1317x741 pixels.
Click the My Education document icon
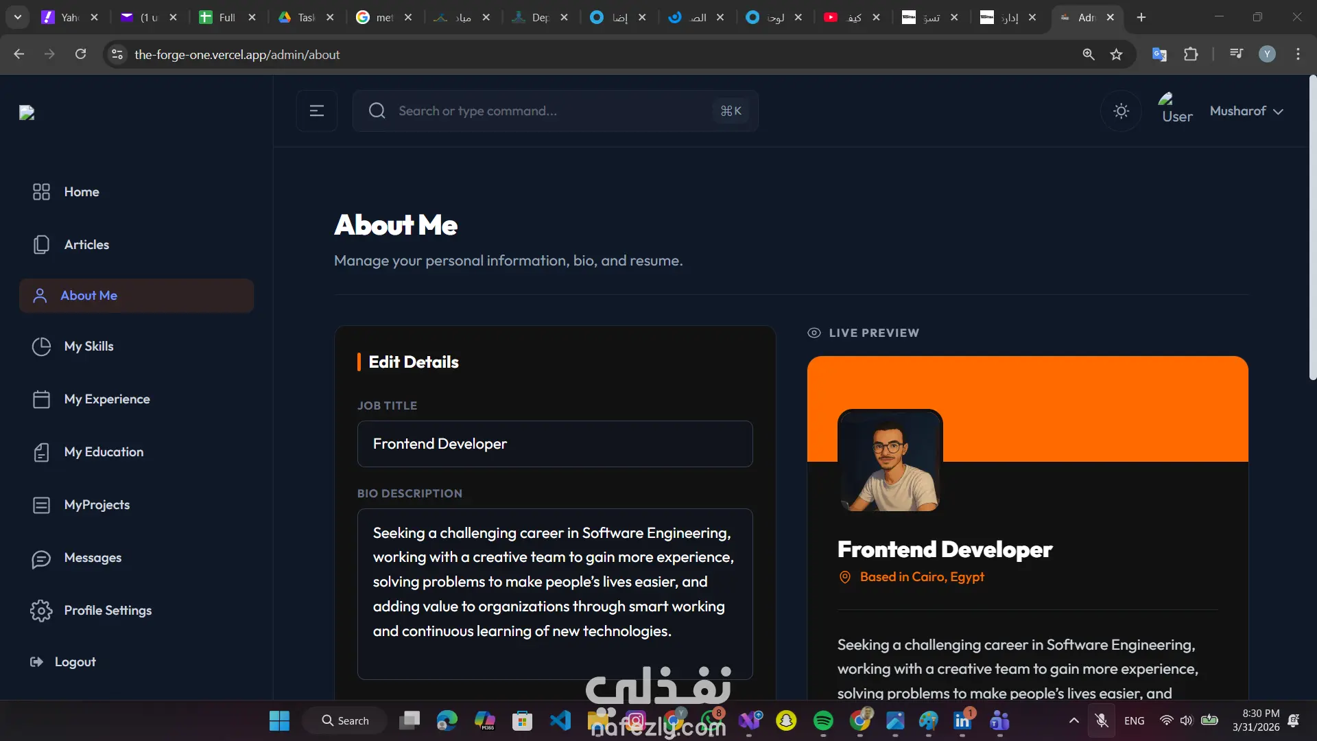[41, 452]
